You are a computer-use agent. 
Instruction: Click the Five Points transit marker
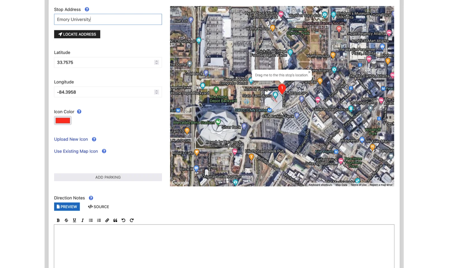click(x=336, y=152)
